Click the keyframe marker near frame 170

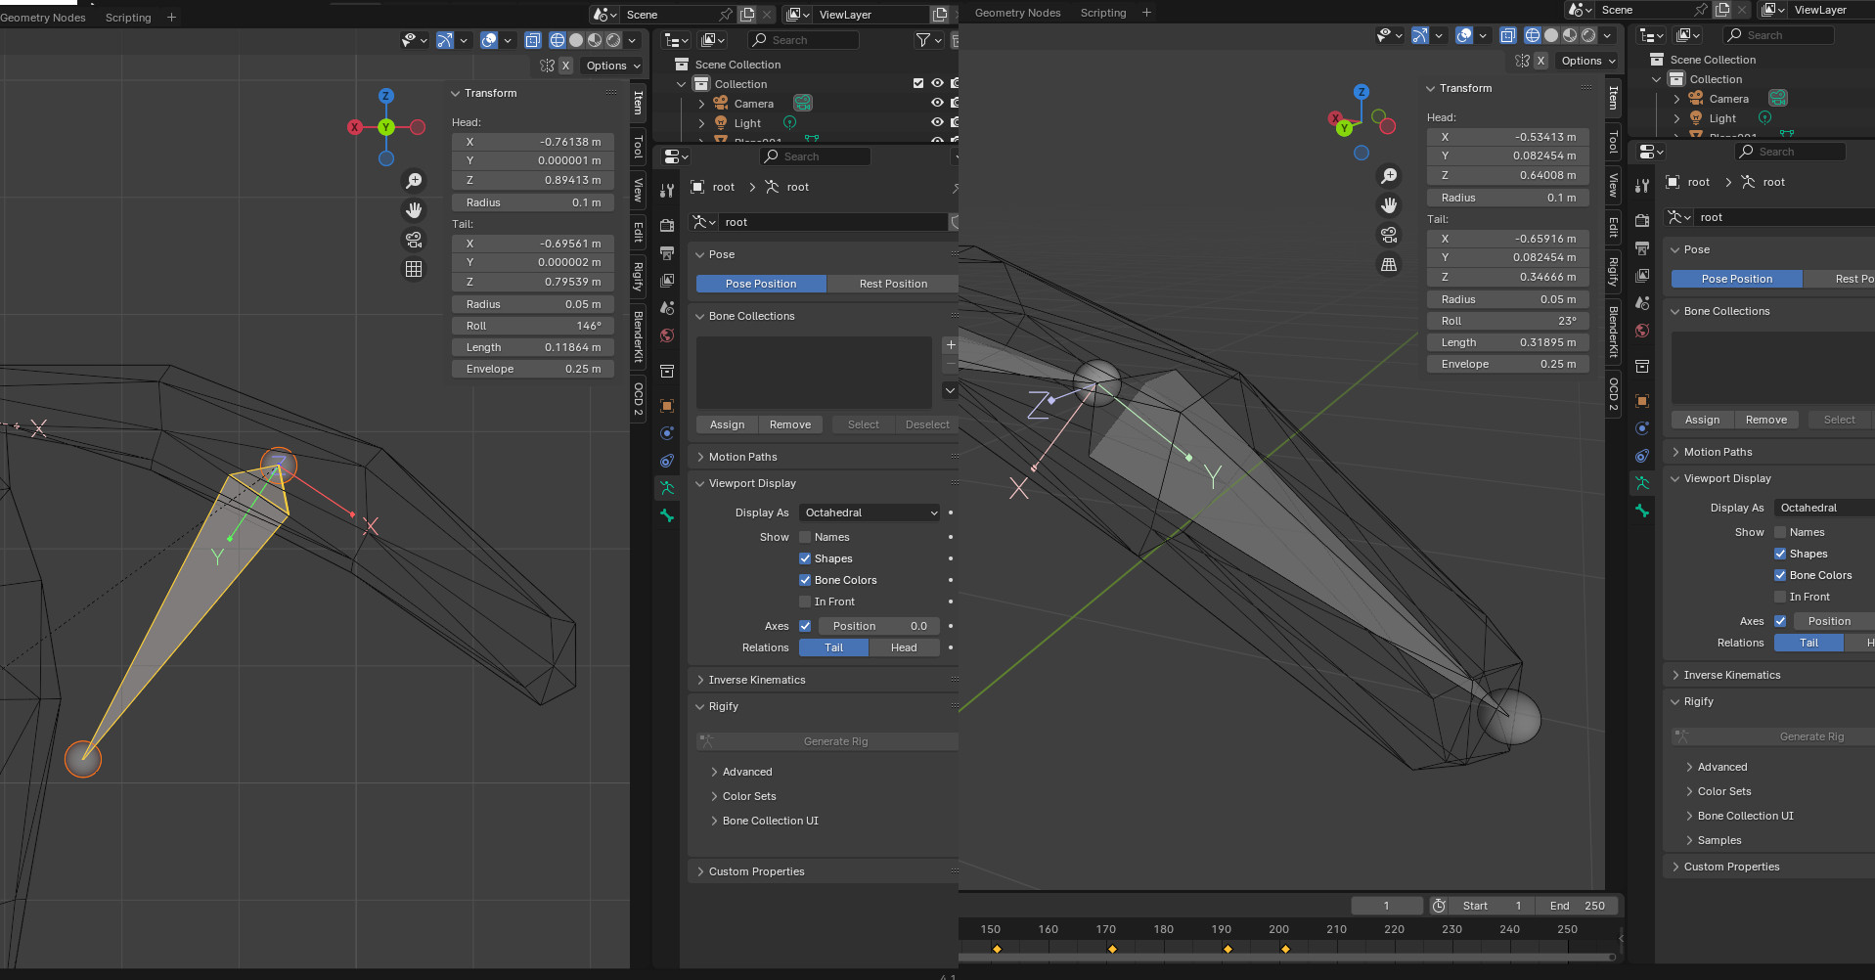tap(1112, 949)
